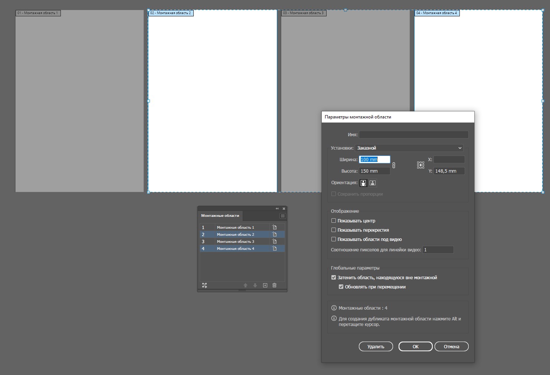This screenshot has width=550, height=375.
Task: Close the Монтажные области panel
Action: (284, 209)
